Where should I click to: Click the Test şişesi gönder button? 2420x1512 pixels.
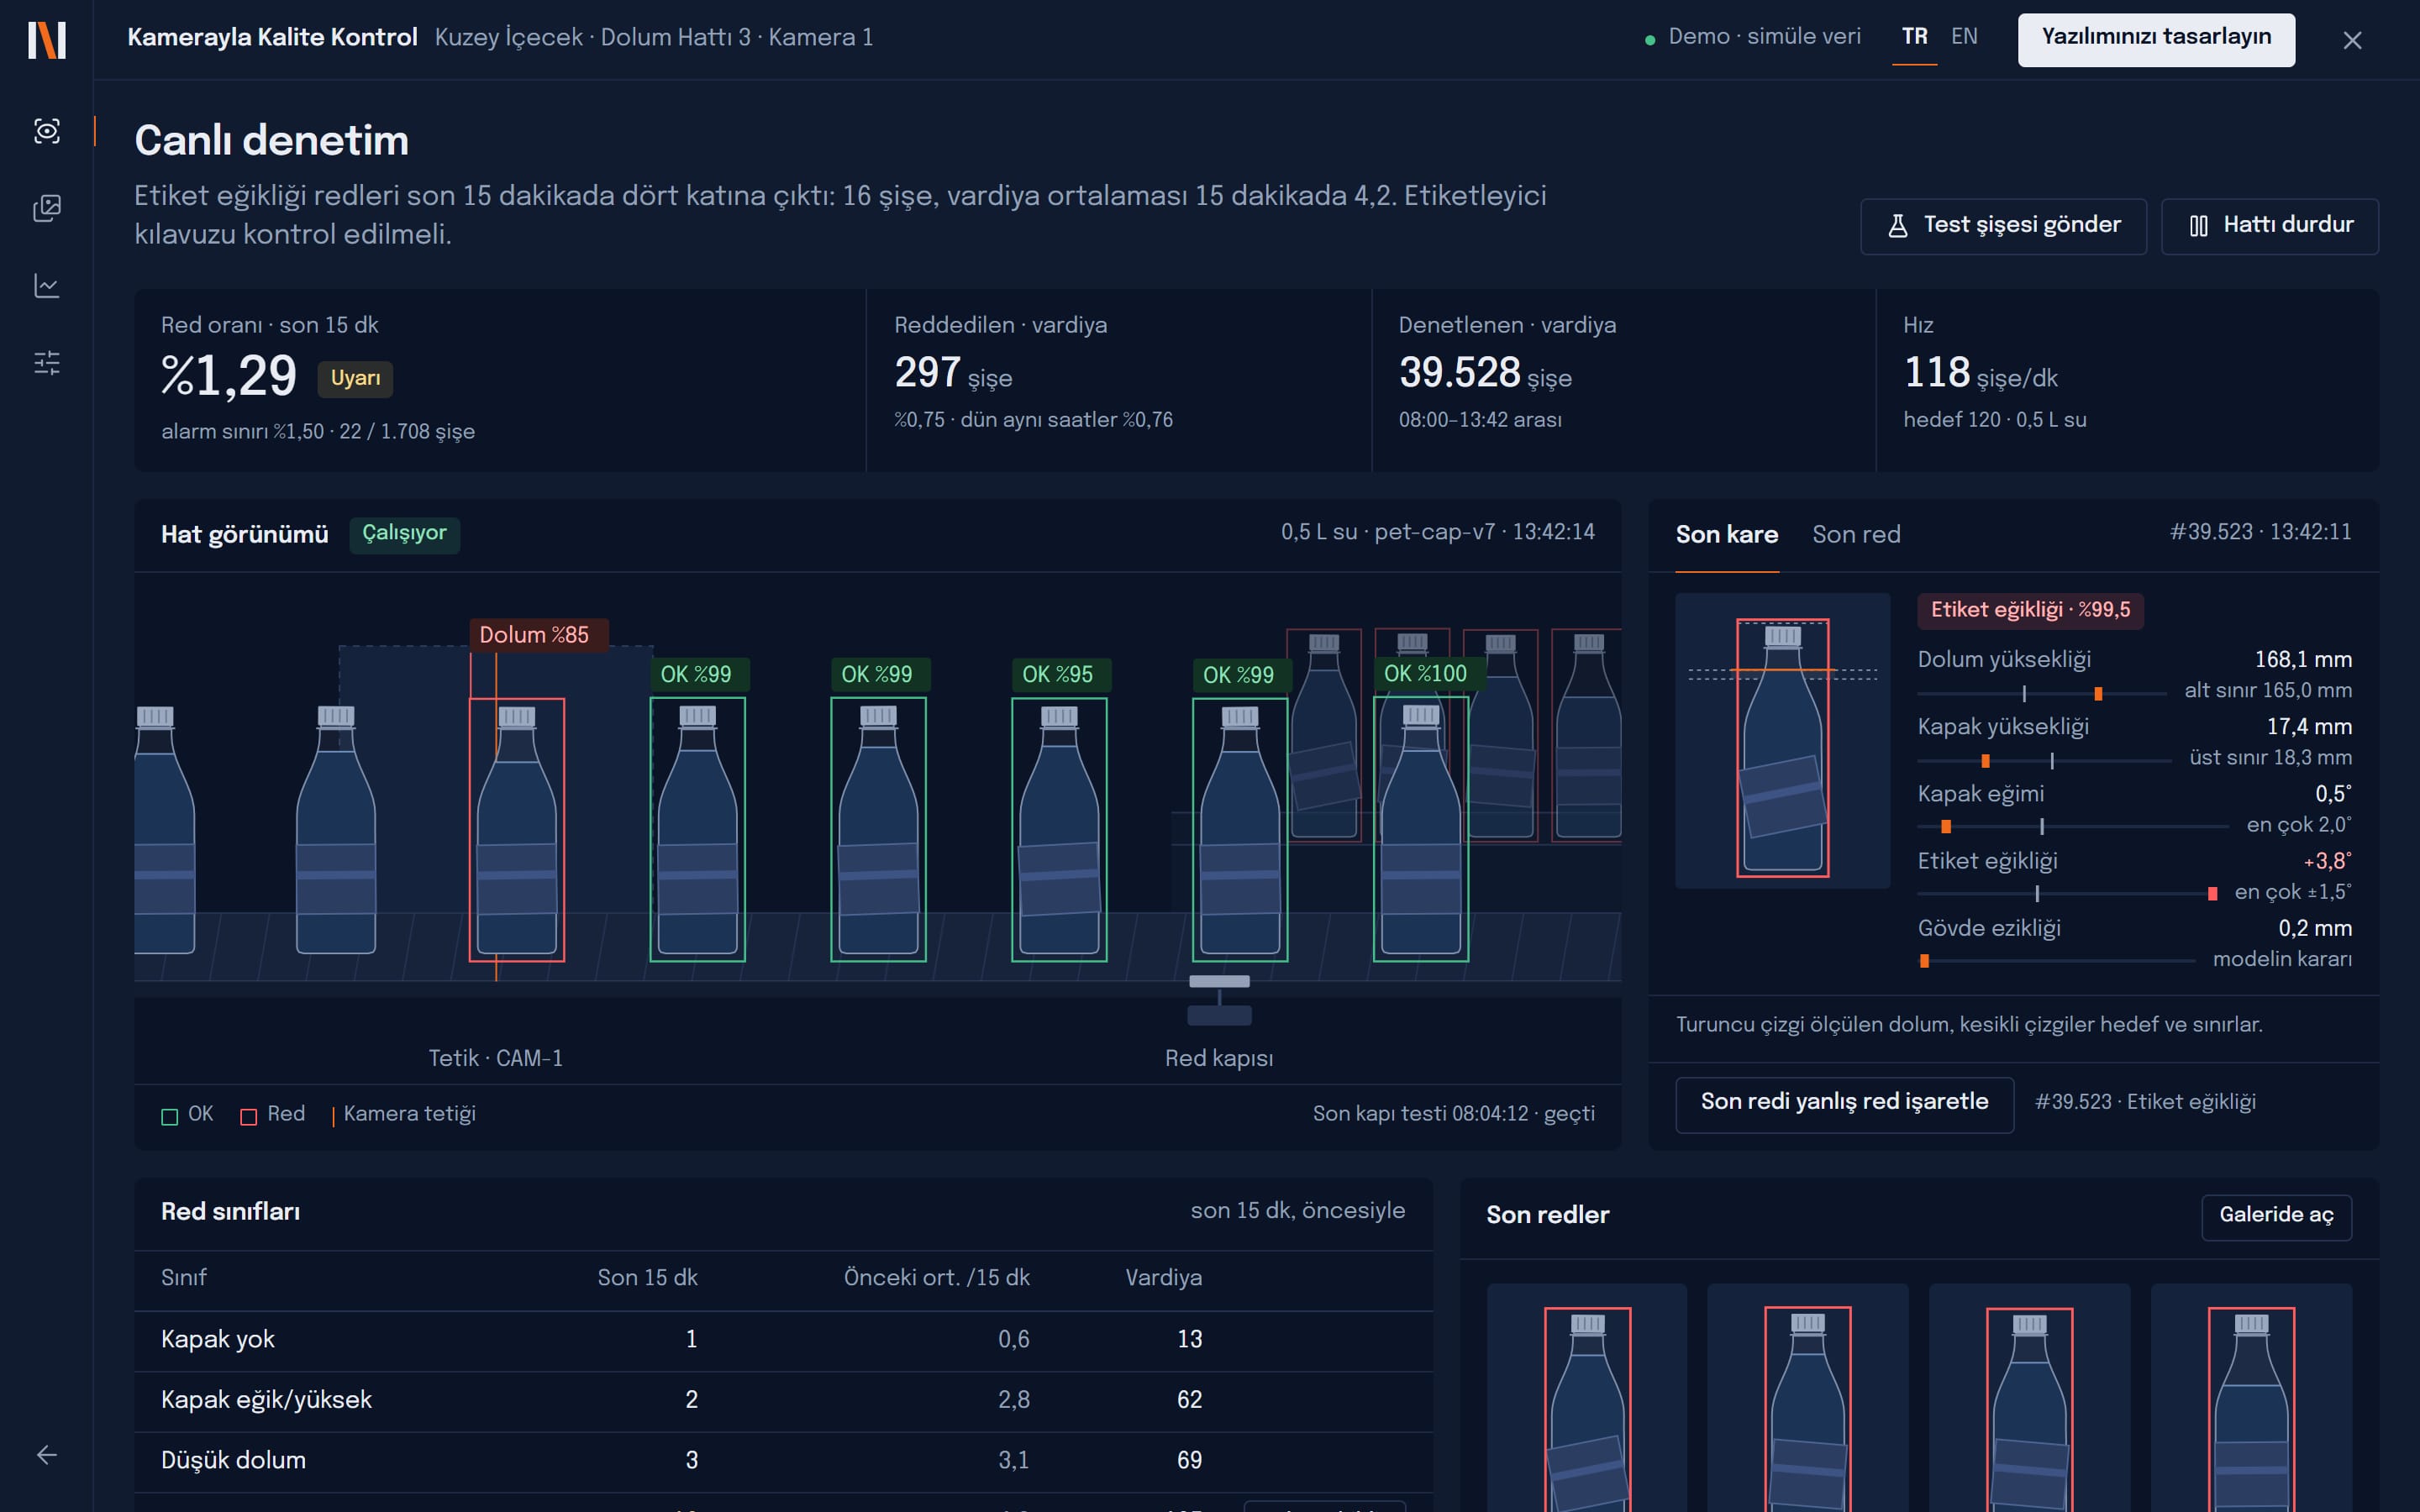point(2003,226)
